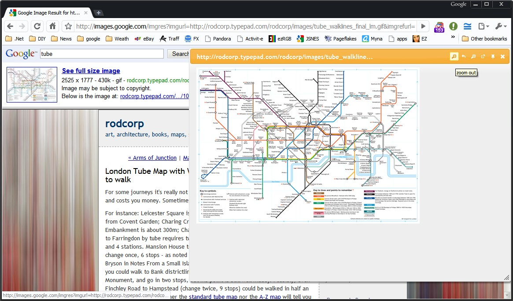Bookmark this page with the star
513x301 pixels.
pos(68,26)
